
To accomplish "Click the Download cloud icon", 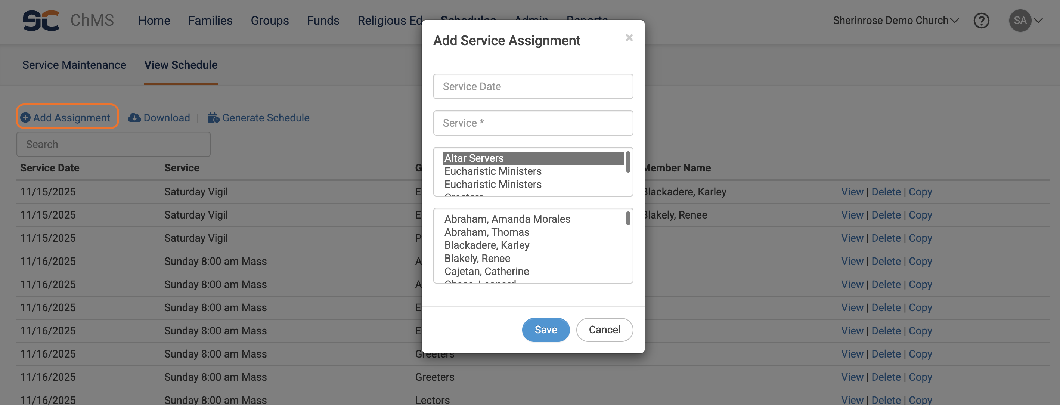I will [x=134, y=118].
